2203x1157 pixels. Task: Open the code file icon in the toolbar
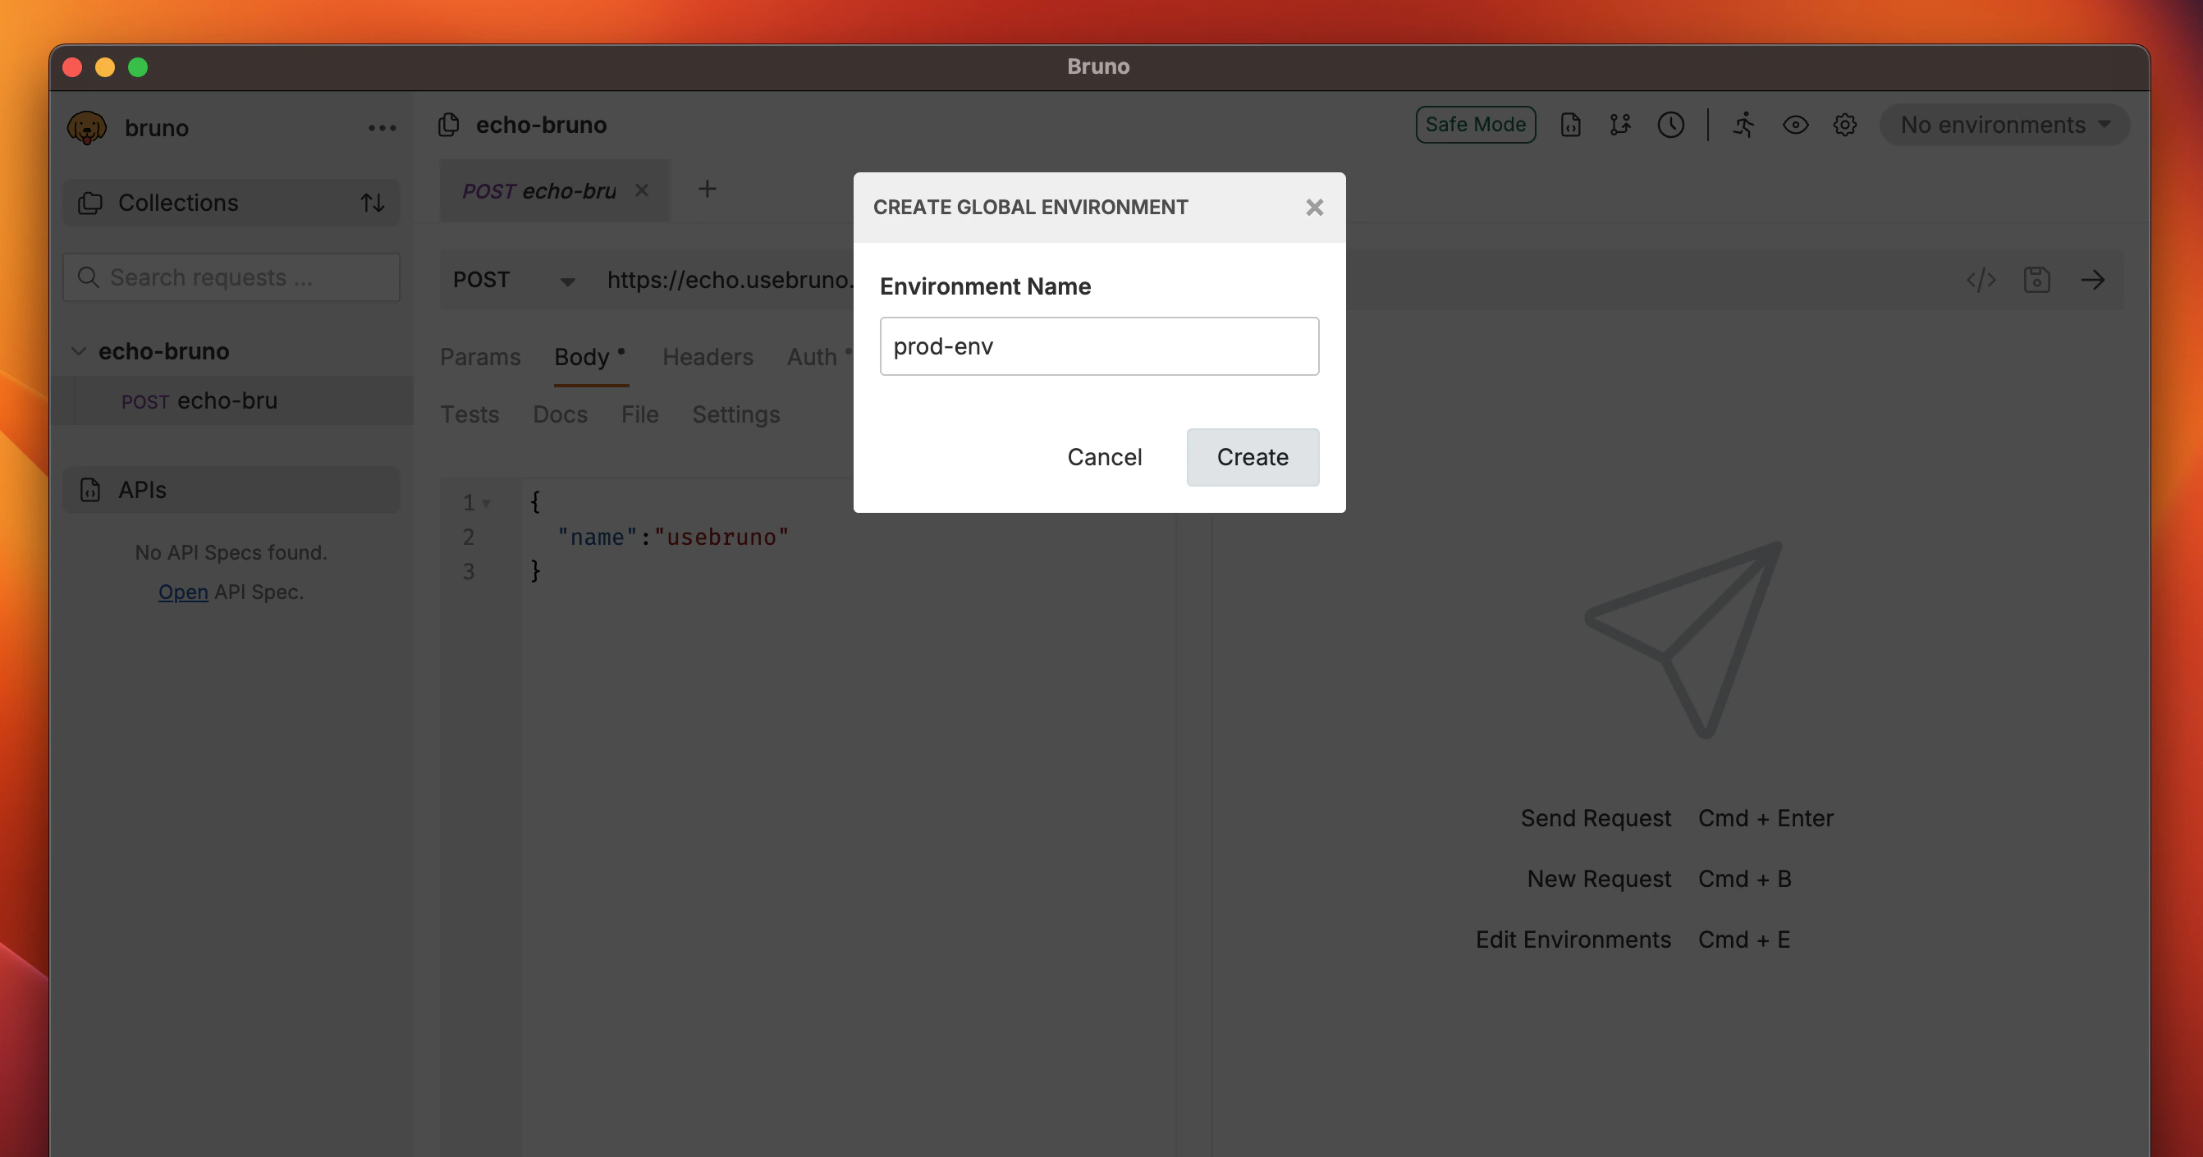coord(1571,126)
